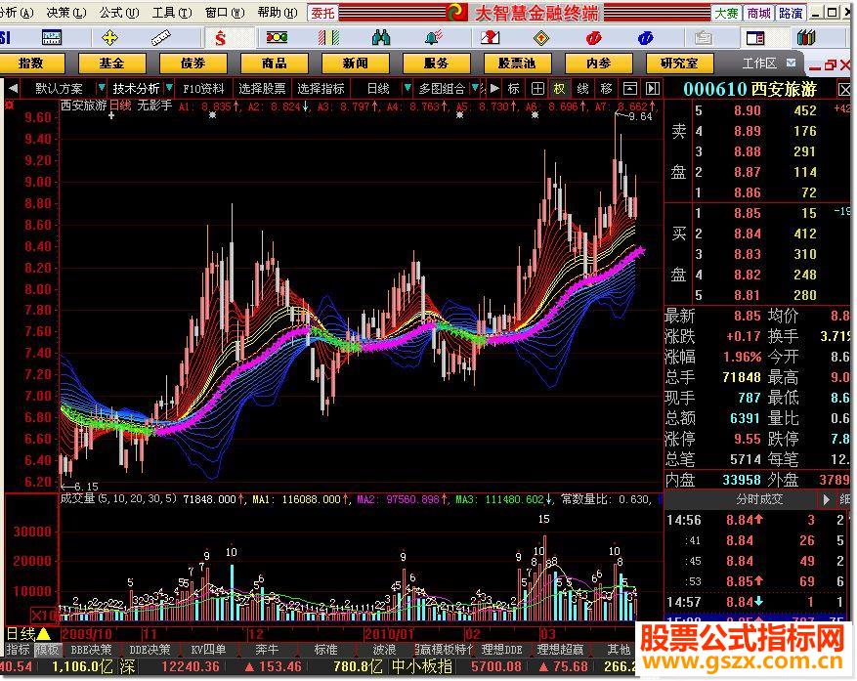Open the traffic light signal icon

(277, 37)
